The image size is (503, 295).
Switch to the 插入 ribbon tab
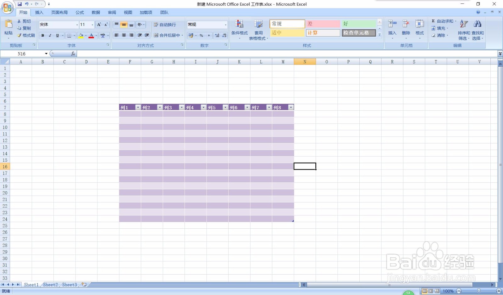click(x=39, y=13)
